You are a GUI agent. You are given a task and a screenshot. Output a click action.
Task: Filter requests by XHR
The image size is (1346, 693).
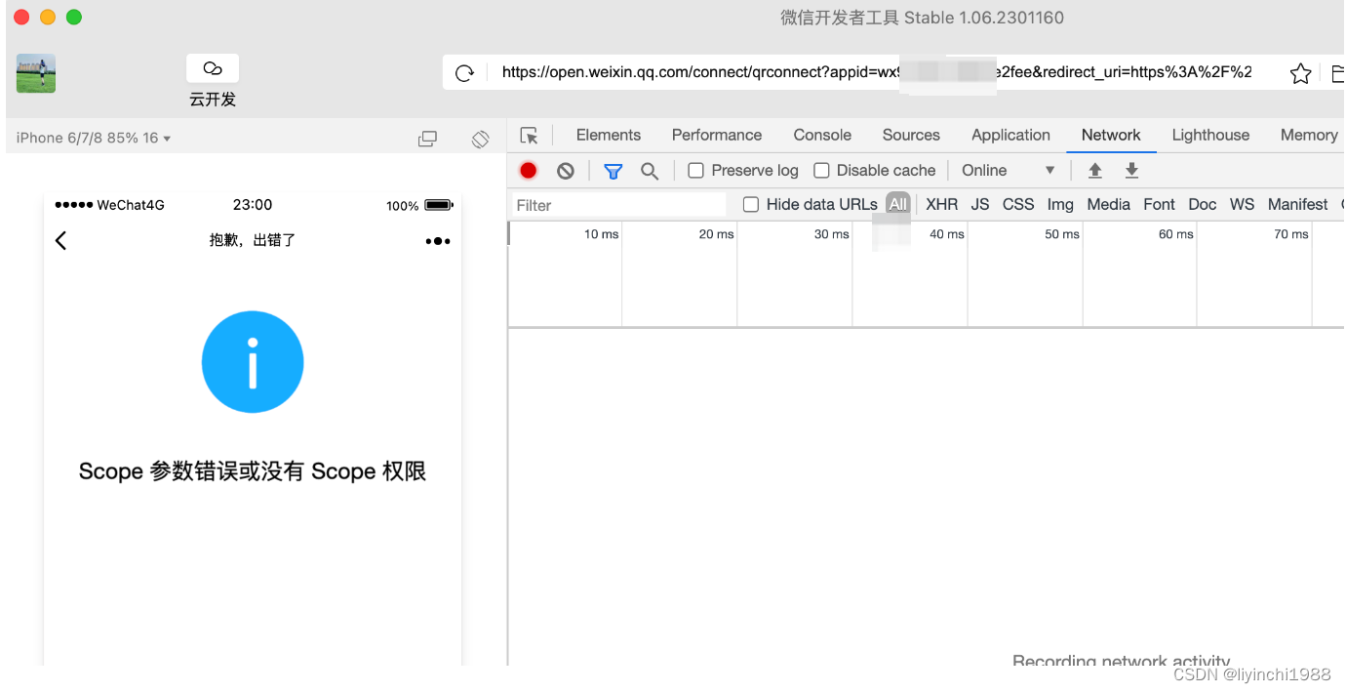[x=942, y=204]
